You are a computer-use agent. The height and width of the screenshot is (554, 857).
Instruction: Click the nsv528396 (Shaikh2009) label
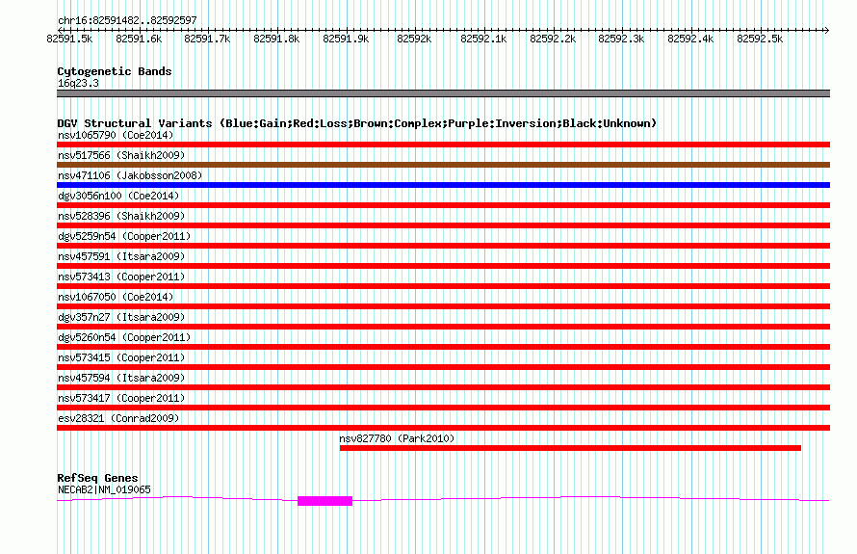pos(121,216)
